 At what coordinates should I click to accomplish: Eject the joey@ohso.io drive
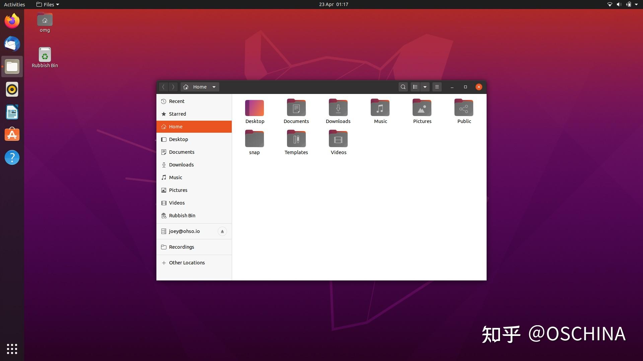[222, 231]
